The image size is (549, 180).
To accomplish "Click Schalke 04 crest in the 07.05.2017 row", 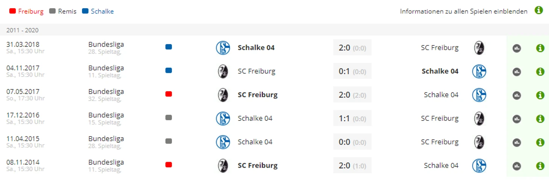I will tap(479, 95).
